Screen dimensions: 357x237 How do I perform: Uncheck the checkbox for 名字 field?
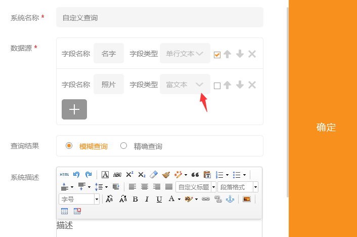point(217,55)
